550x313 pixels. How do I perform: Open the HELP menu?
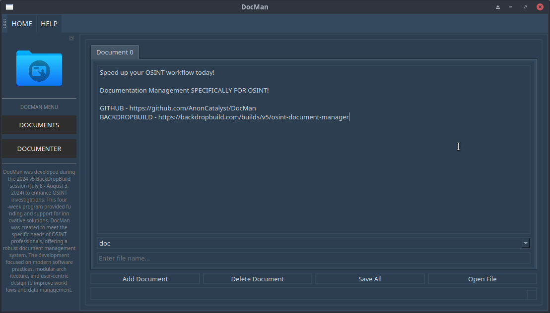49,24
